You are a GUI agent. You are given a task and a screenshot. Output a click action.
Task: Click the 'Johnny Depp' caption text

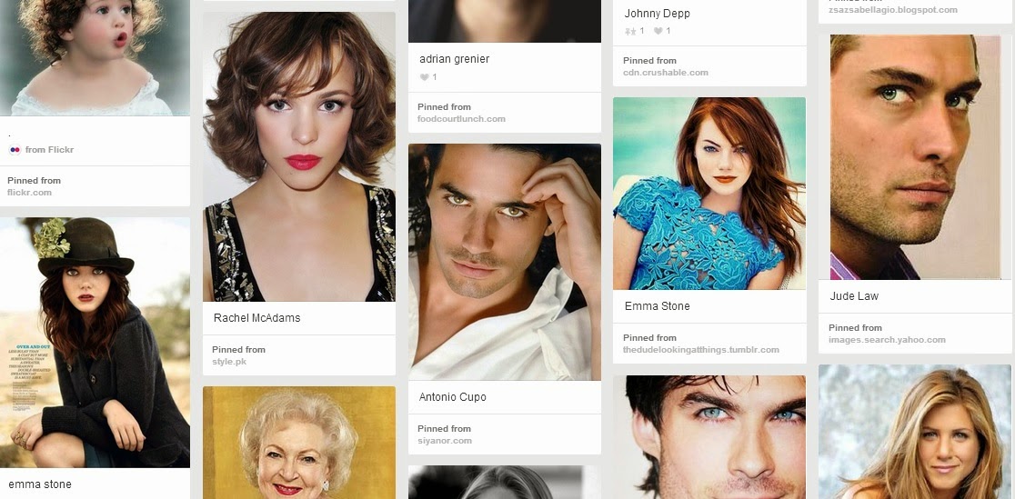click(x=657, y=14)
